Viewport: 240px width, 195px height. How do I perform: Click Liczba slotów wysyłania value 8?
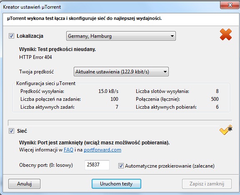[x=217, y=91]
